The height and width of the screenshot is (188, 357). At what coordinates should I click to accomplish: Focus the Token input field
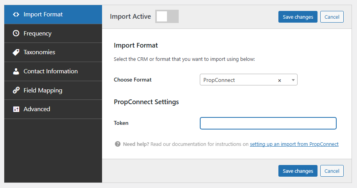(x=268, y=123)
